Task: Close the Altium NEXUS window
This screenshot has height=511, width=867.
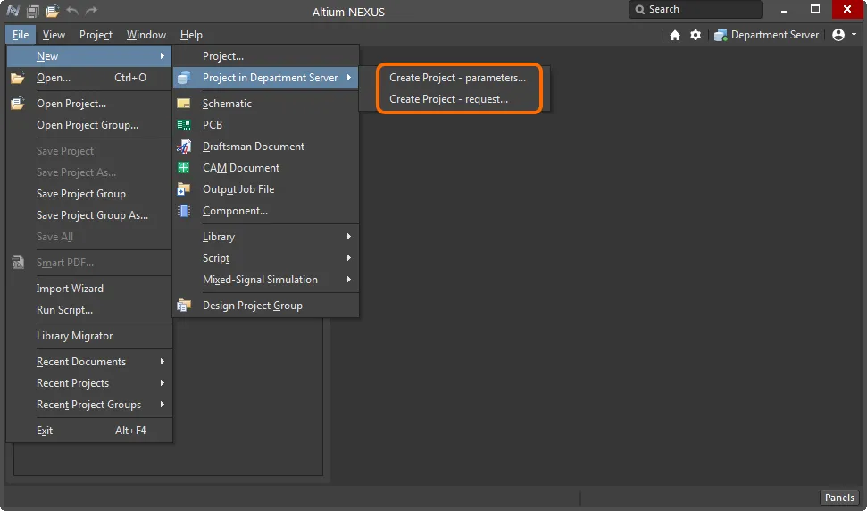Action: point(847,10)
